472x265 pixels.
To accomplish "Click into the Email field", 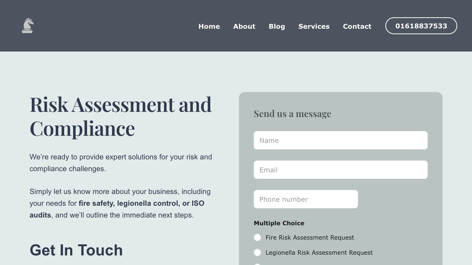I will (341, 170).
